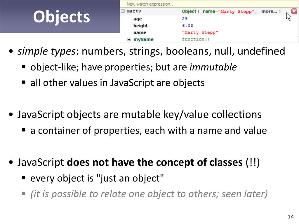Click slide number 14
The height and width of the screenshot is (224, 299).
click(291, 217)
